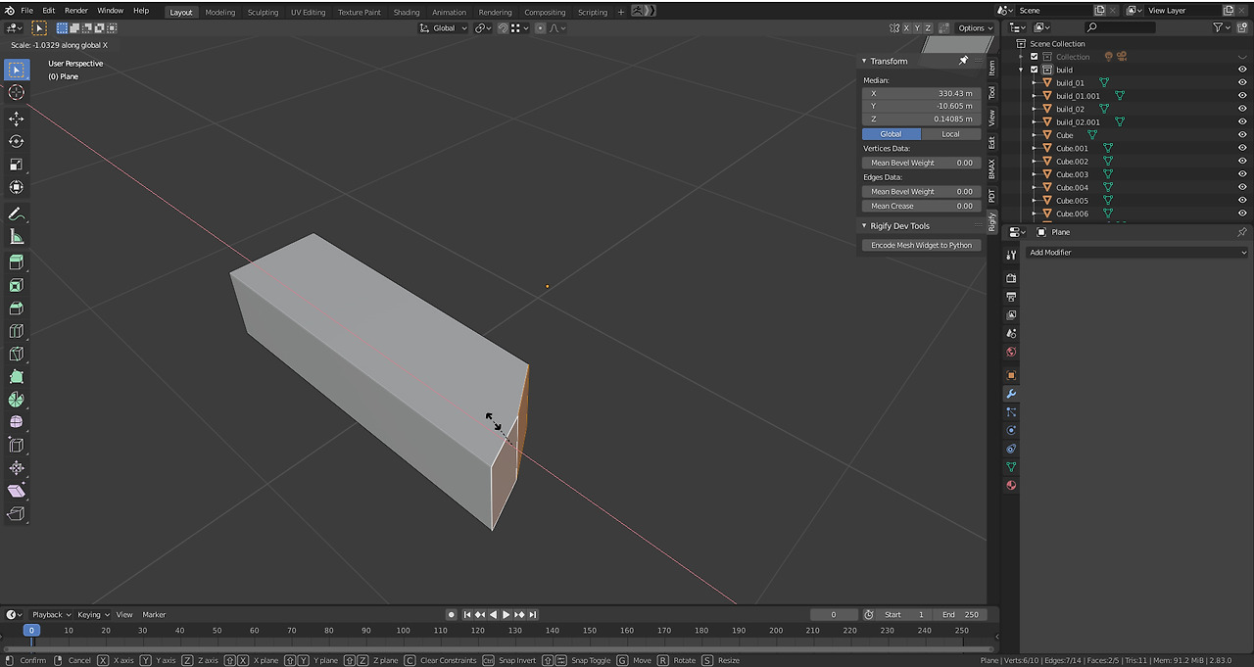Open the Add Modifier dropdown

1136,252
